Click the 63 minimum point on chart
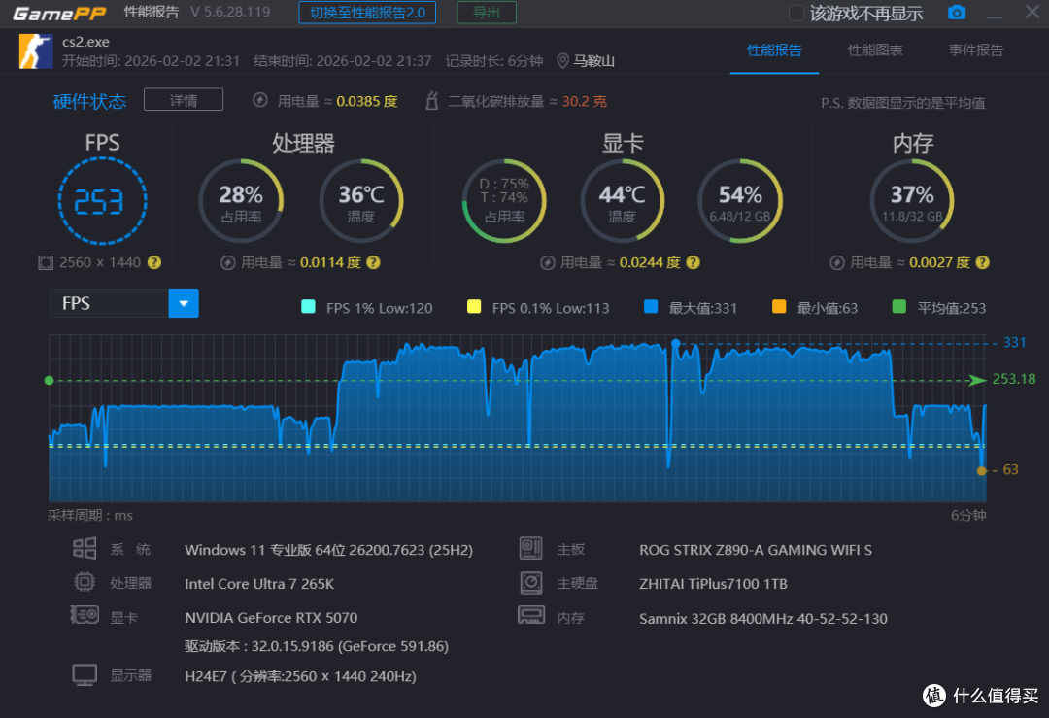 tap(981, 470)
